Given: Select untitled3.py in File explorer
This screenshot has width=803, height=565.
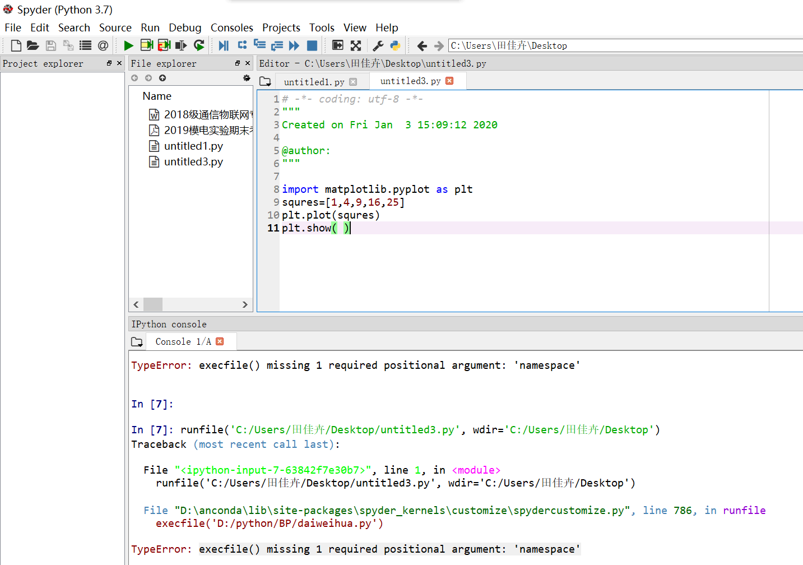Looking at the screenshot, I should point(193,162).
